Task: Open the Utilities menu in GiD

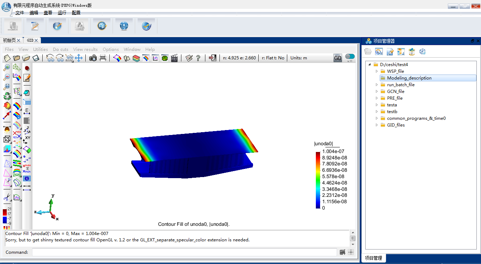Action: pyautogui.click(x=41, y=49)
